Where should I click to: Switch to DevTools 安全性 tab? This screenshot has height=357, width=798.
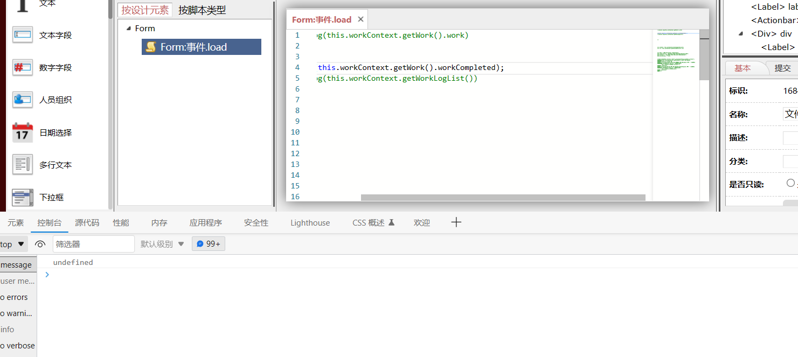click(256, 222)
